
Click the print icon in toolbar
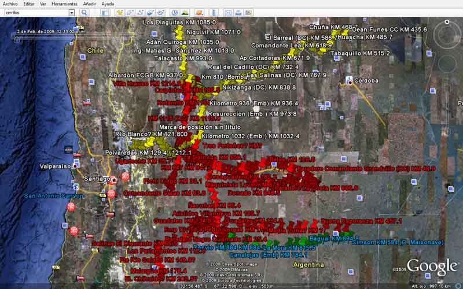(238, 12)
